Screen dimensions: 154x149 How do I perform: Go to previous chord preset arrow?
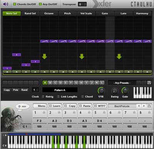point(139,106)
